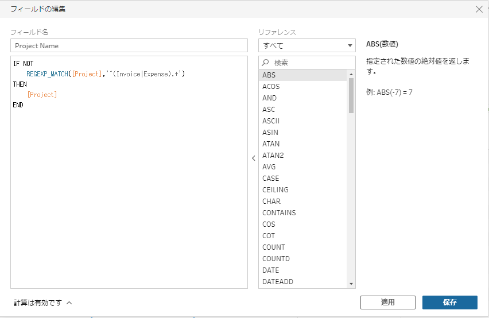Viewport: 489px width, 318px height.
Task: Click the search magnifier icon
Action: tap(266, 62)
